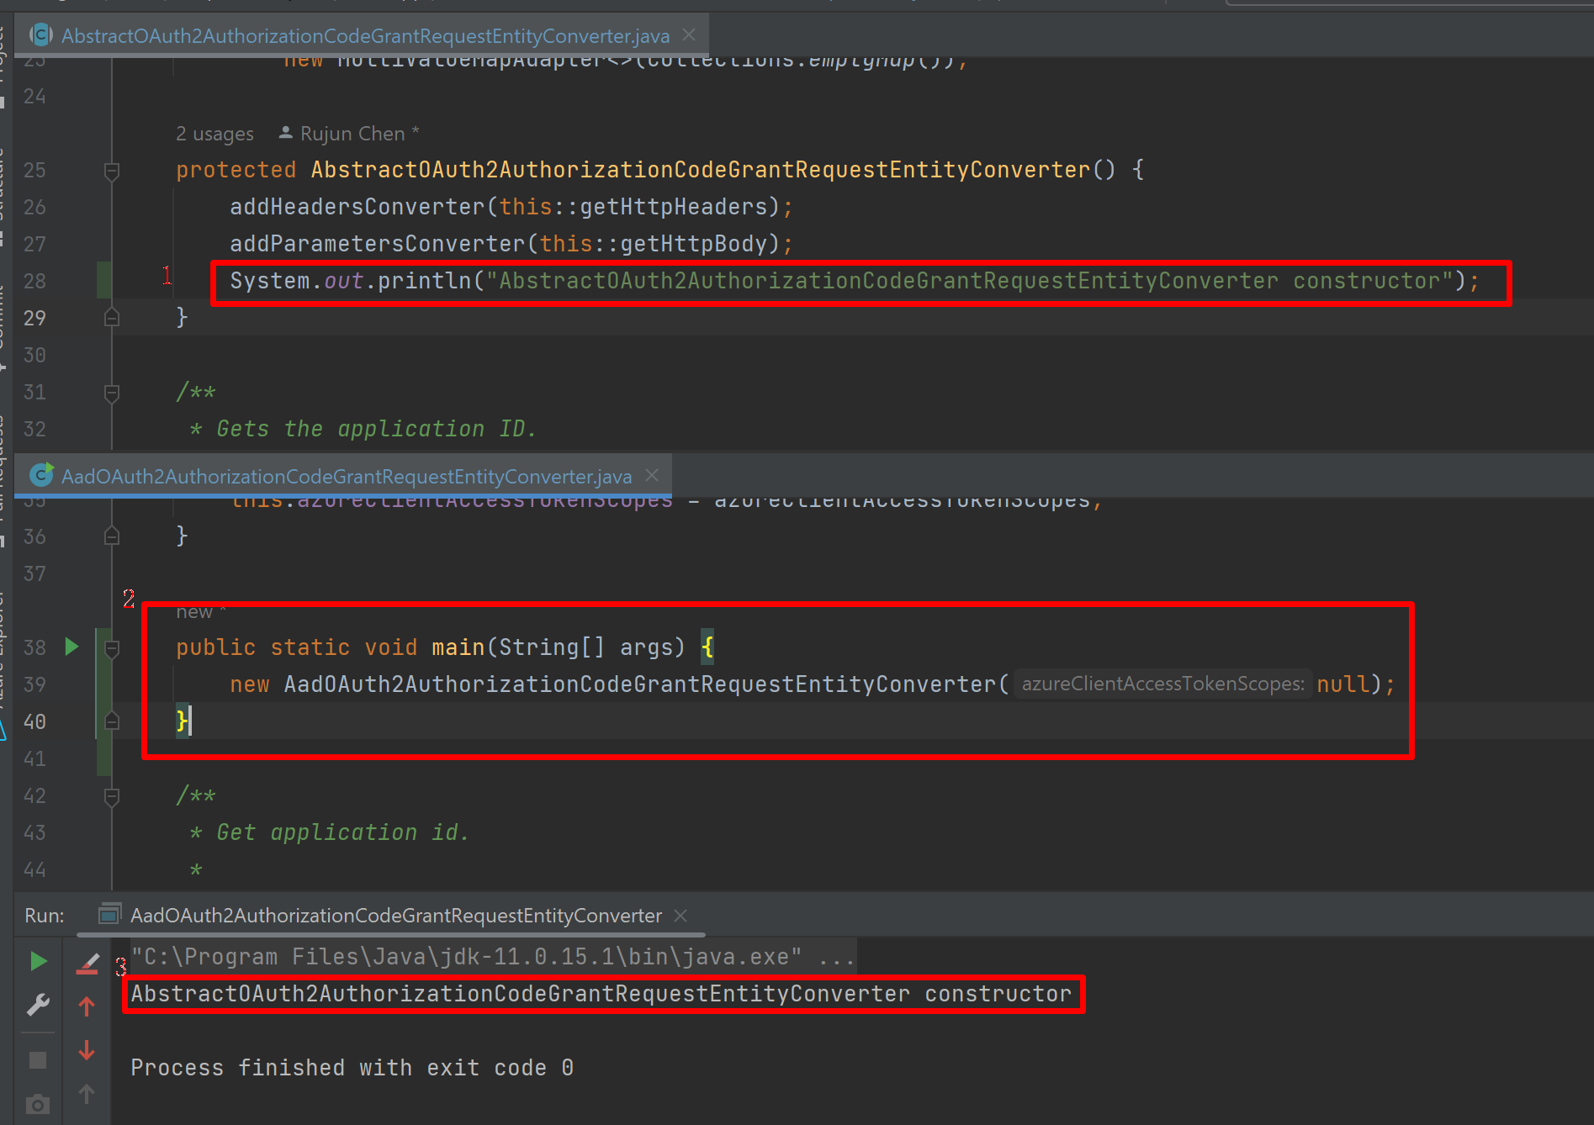Viewport: 1594px width, 1125px height.
Task: Run main method from line 38 gutter icon
Action: pos(71,647)
